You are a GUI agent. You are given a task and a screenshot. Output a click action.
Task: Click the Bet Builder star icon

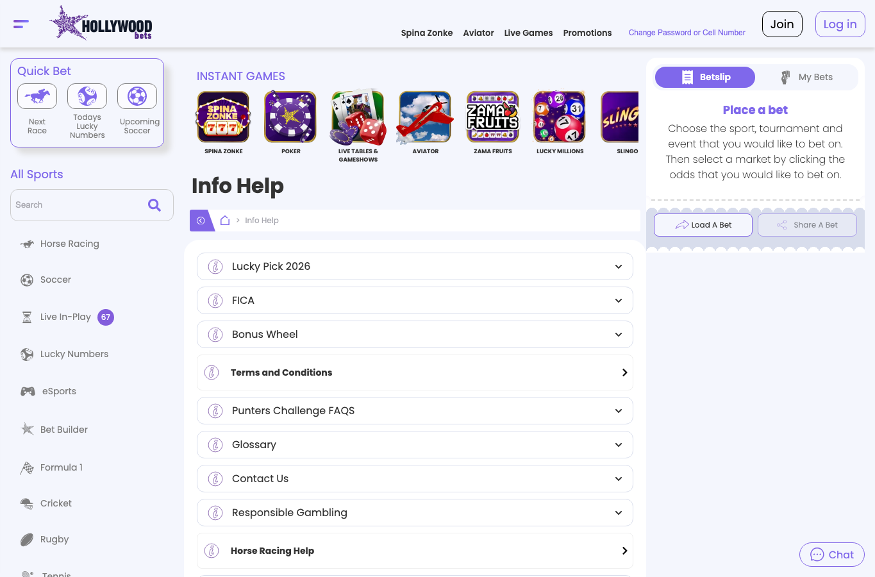[27, 429]
